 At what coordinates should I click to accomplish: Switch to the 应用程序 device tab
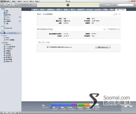[x=51, y=10]
